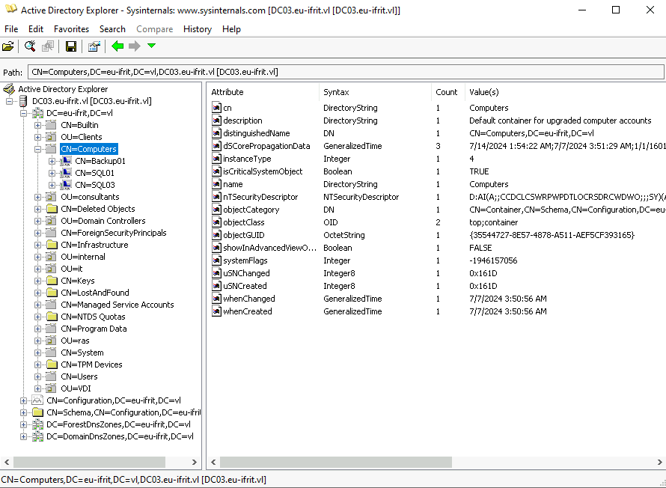The height and width of the screenshot is (488, 666).
Task: Expand the OU=Clients node
Action: tap(38, 137)
